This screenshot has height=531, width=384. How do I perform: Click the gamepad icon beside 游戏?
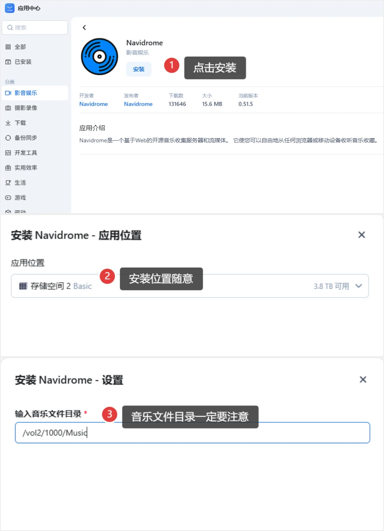click(x=8, y=198)
